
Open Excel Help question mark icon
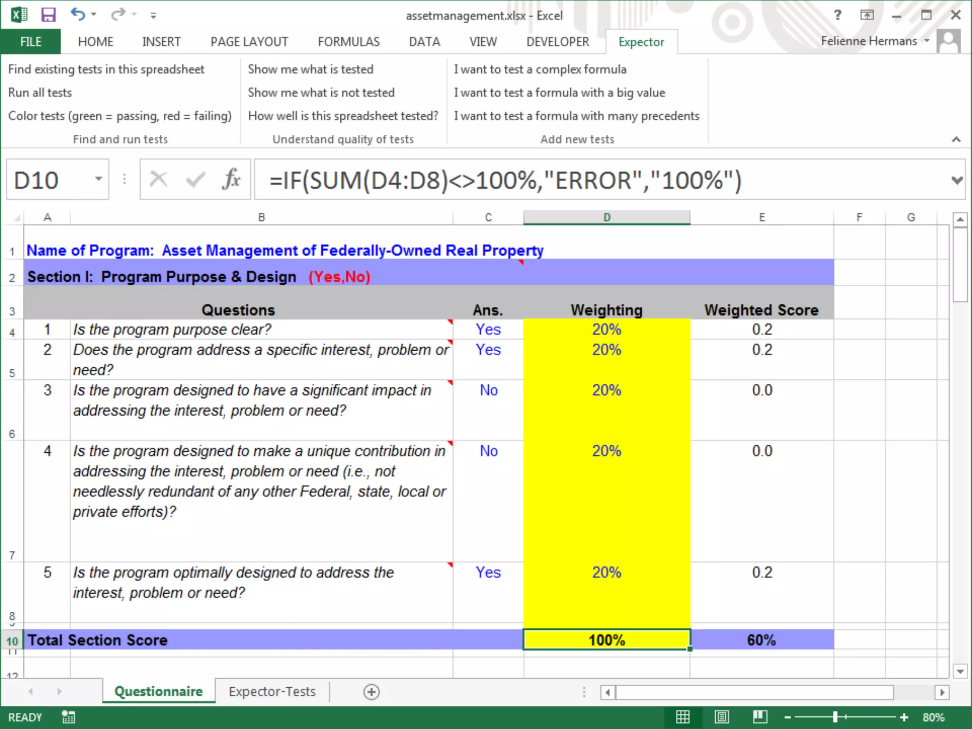point(838,15)
